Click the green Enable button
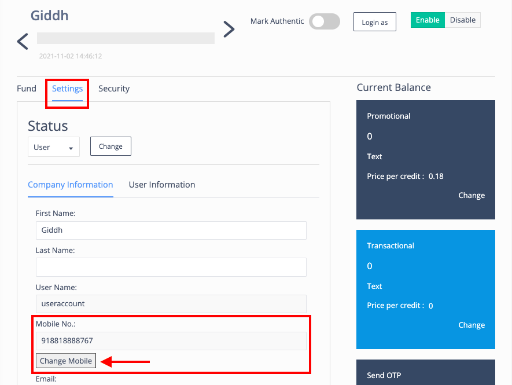The height and width of the screenshot is (385, 512). coord(428,20)
